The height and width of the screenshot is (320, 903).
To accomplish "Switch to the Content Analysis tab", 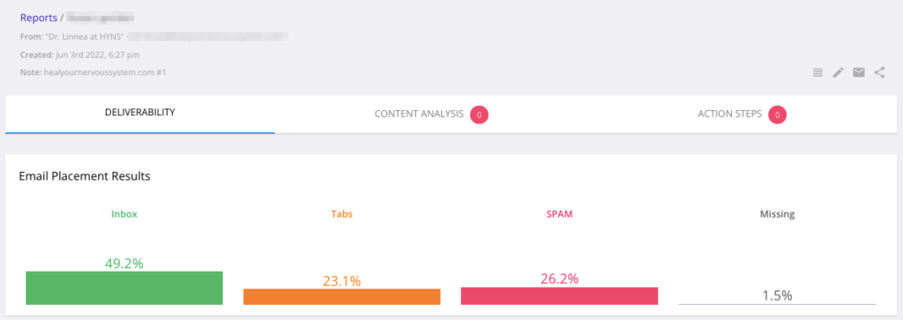I will tap(430, 115).
